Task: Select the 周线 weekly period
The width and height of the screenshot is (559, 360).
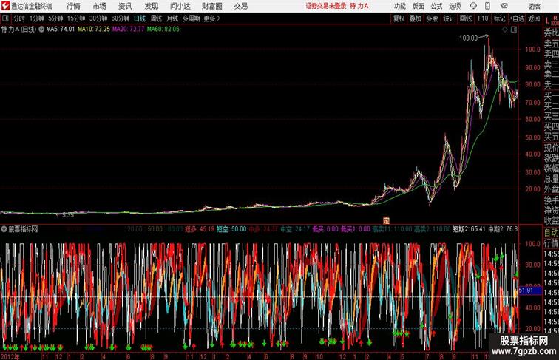Action: pos(156,18)
